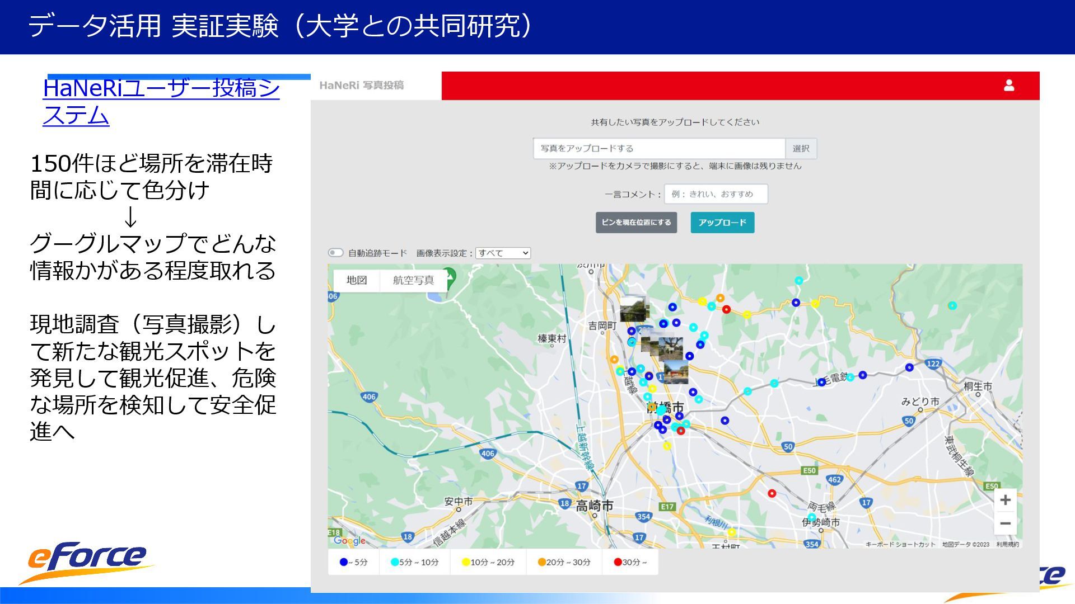Click the cyan marker at top near map edge

click(799, 281)
